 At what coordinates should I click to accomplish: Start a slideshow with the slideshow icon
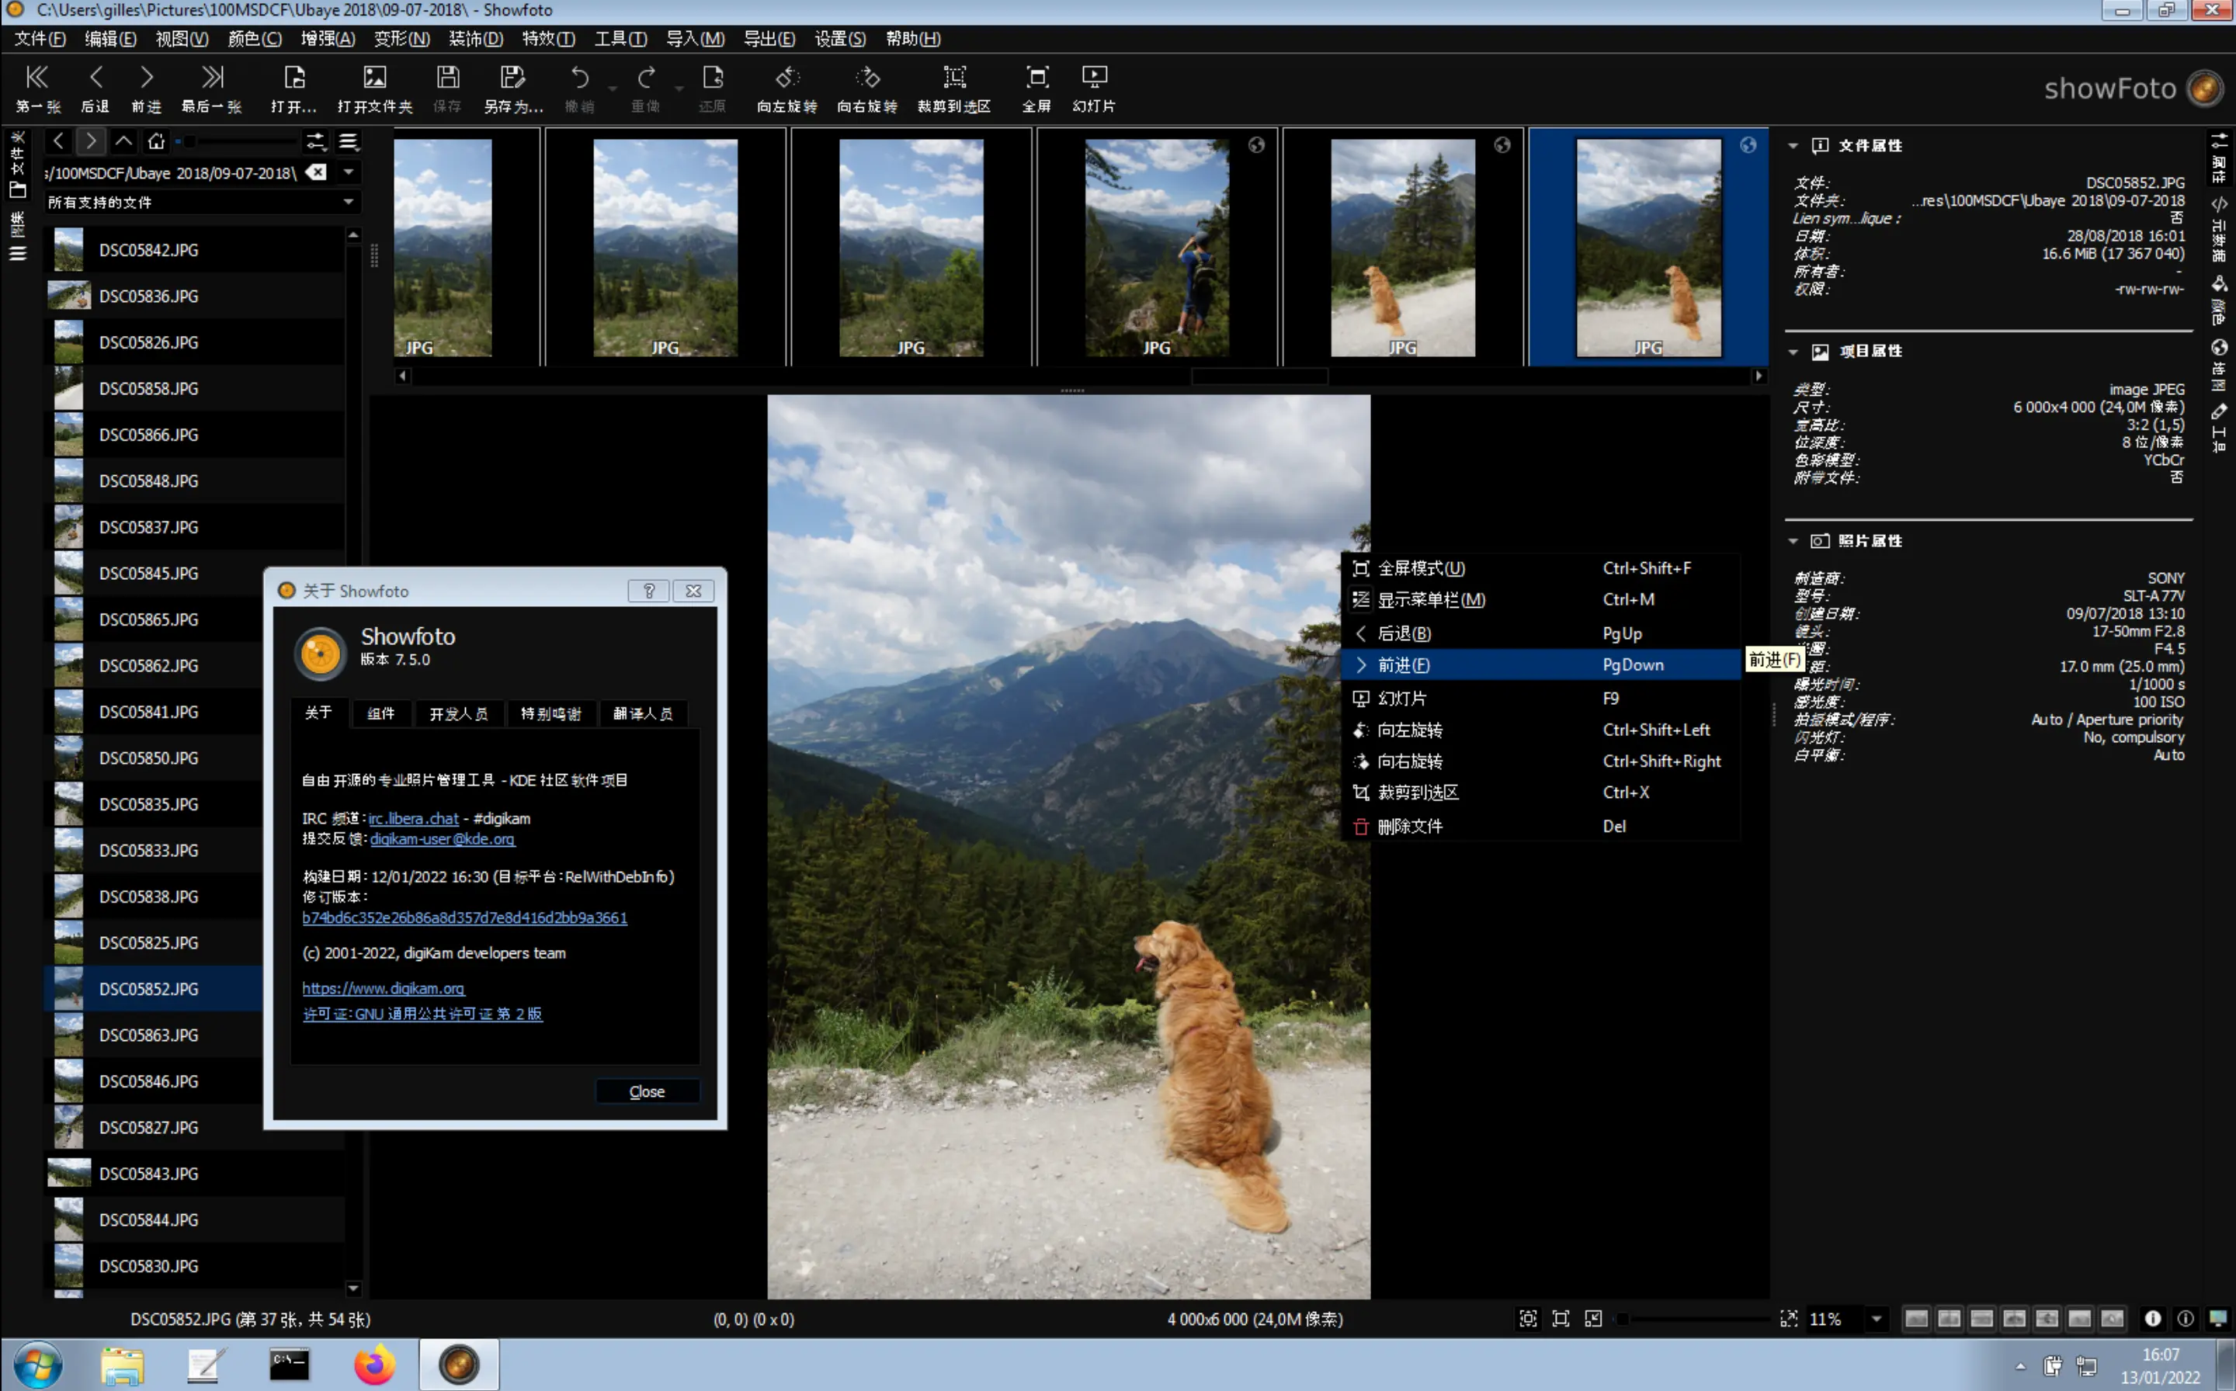coord(1093,88)
